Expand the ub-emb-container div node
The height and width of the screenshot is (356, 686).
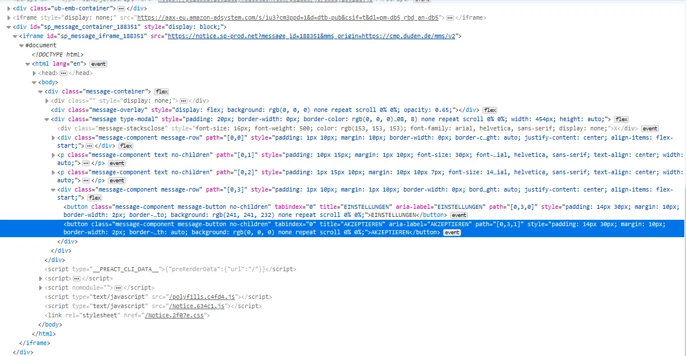click(x=9, y=8)
